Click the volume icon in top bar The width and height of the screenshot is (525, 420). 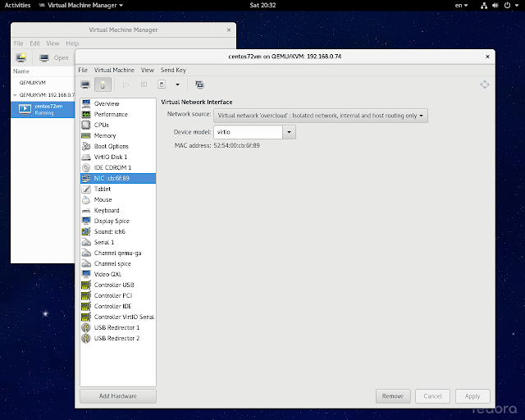pyautogui.click(x=495, y=6)
